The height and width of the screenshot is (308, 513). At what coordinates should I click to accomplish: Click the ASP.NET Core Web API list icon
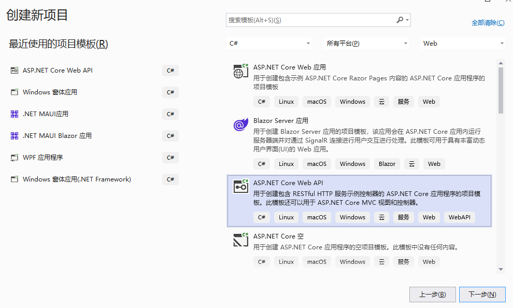click(240, 186)
